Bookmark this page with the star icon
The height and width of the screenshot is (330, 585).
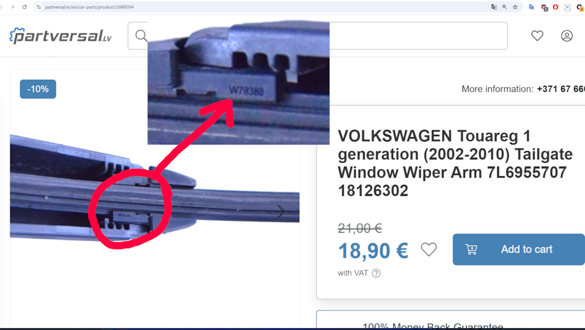click(x=516, y=7)
